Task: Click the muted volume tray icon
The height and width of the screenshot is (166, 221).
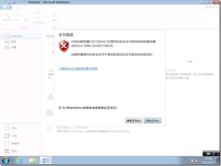Action: tap(197, 161)
